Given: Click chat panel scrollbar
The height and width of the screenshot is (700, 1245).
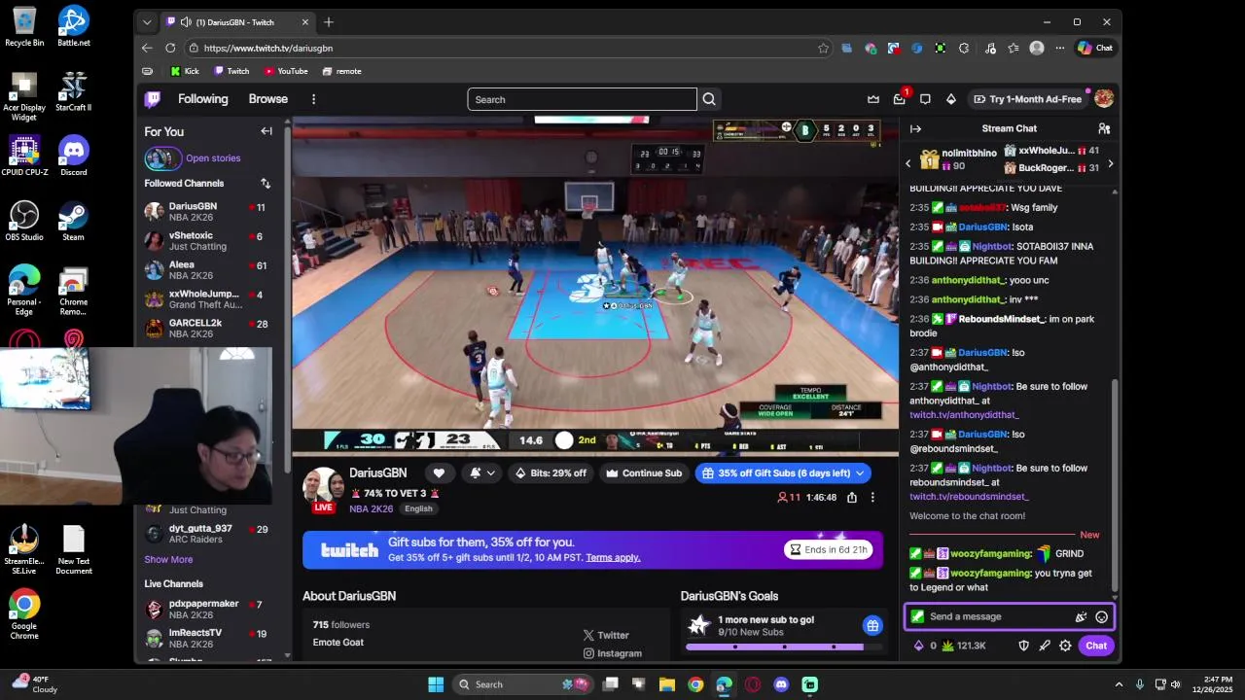Looking at the screenshot, I should point(1115,486).
